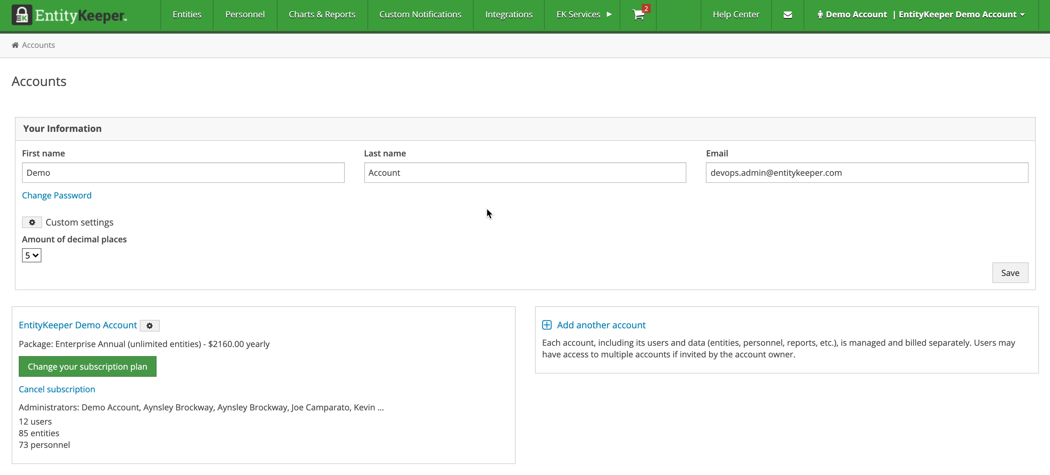Expand the Demo Account user dropdown
Viewport: 1050px width, 475px height.
[x=921, y=15]
